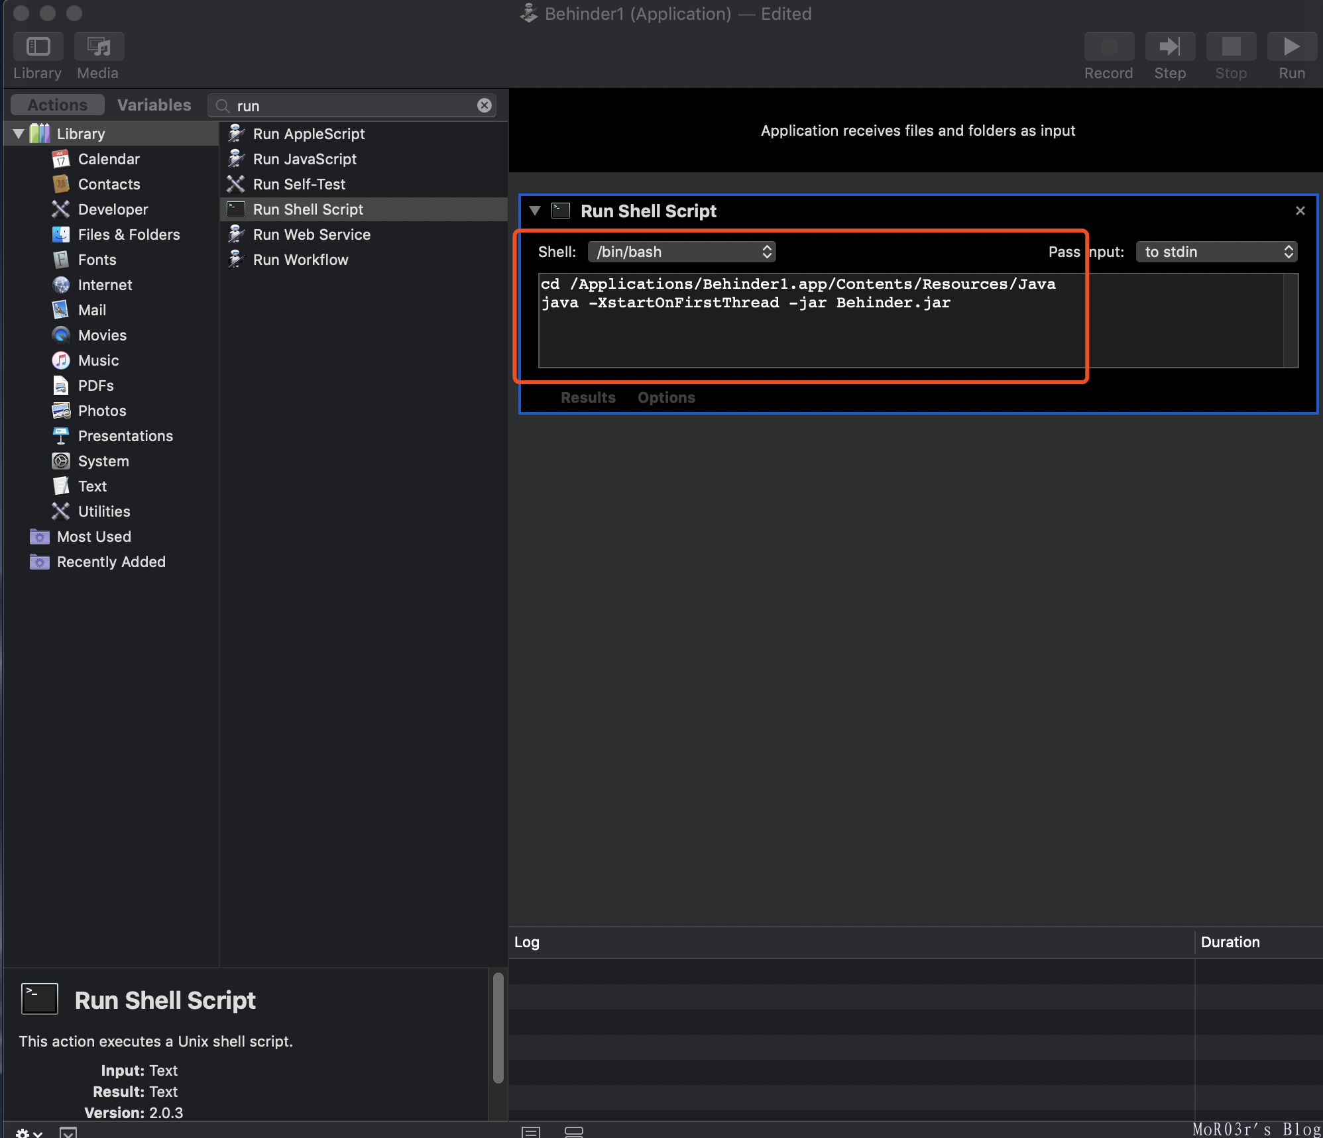The image size is (1323, 1138).
Task: Show the log view with list icon
Action: pos(531,1132)
